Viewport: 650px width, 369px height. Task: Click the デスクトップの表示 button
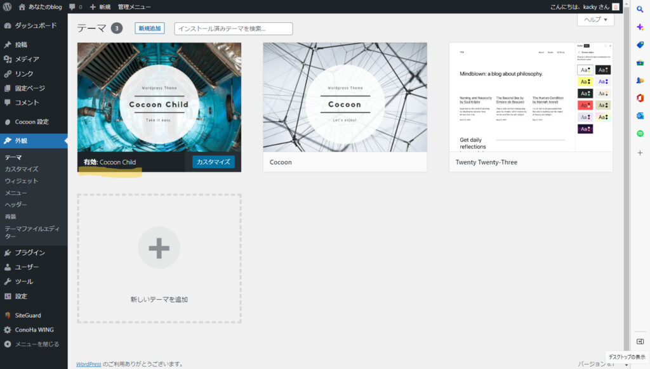click(x=627, y=357)
